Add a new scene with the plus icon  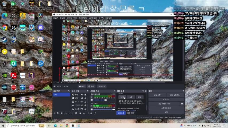point(54,113)
